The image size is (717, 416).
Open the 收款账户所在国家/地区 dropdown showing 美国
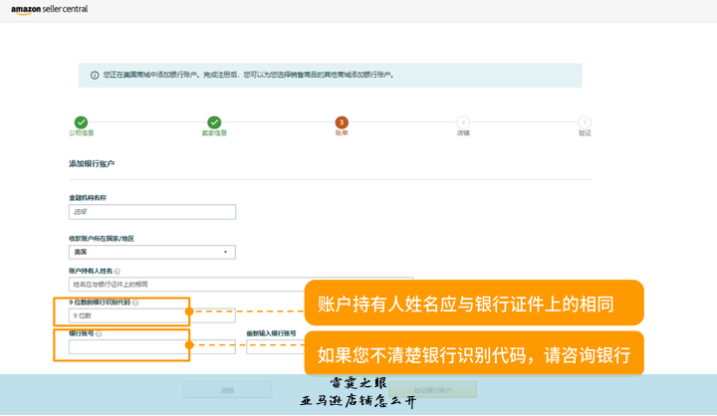click(151, 252)
